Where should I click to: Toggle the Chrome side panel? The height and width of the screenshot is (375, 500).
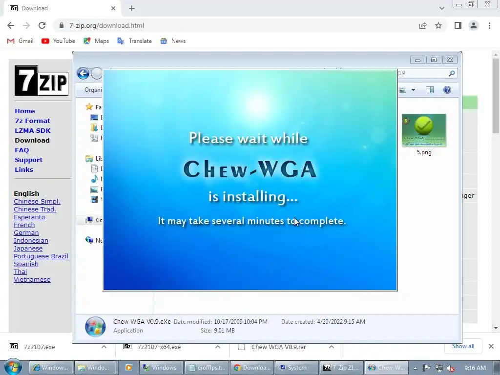458,25
